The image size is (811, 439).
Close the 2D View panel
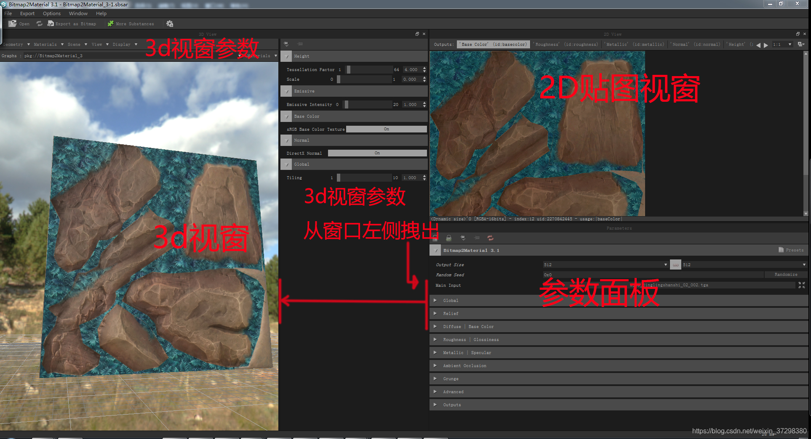(x=805, y=34)
